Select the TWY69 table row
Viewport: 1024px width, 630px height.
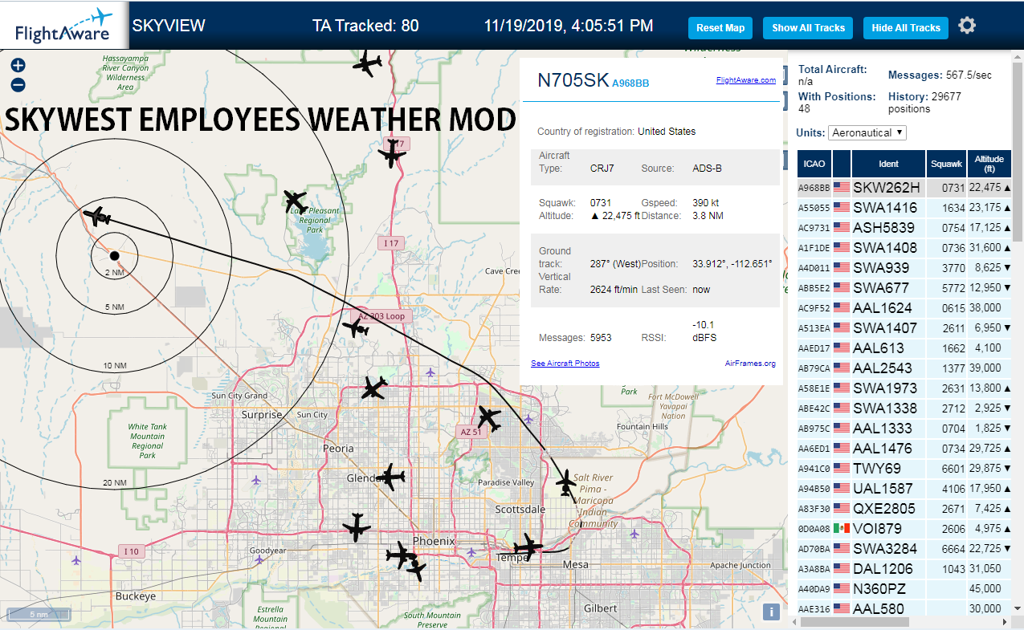(905, 469)
